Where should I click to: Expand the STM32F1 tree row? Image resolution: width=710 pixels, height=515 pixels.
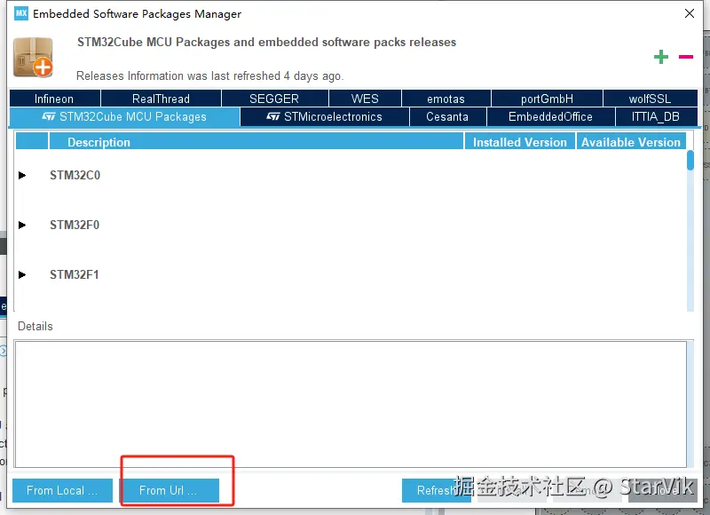point(22,275)
